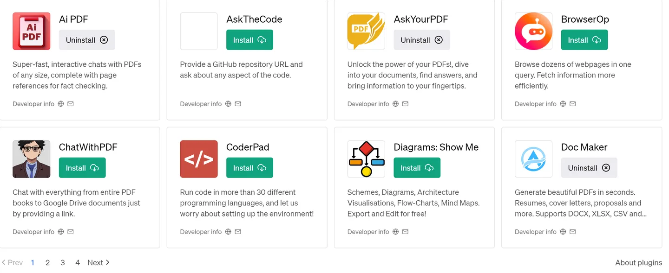Click the CoderPad code logo

(199, 159)
